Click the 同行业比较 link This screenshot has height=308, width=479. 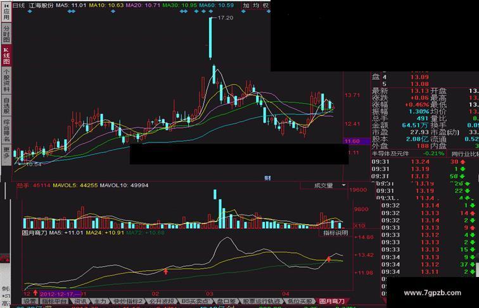pos(465,154)
